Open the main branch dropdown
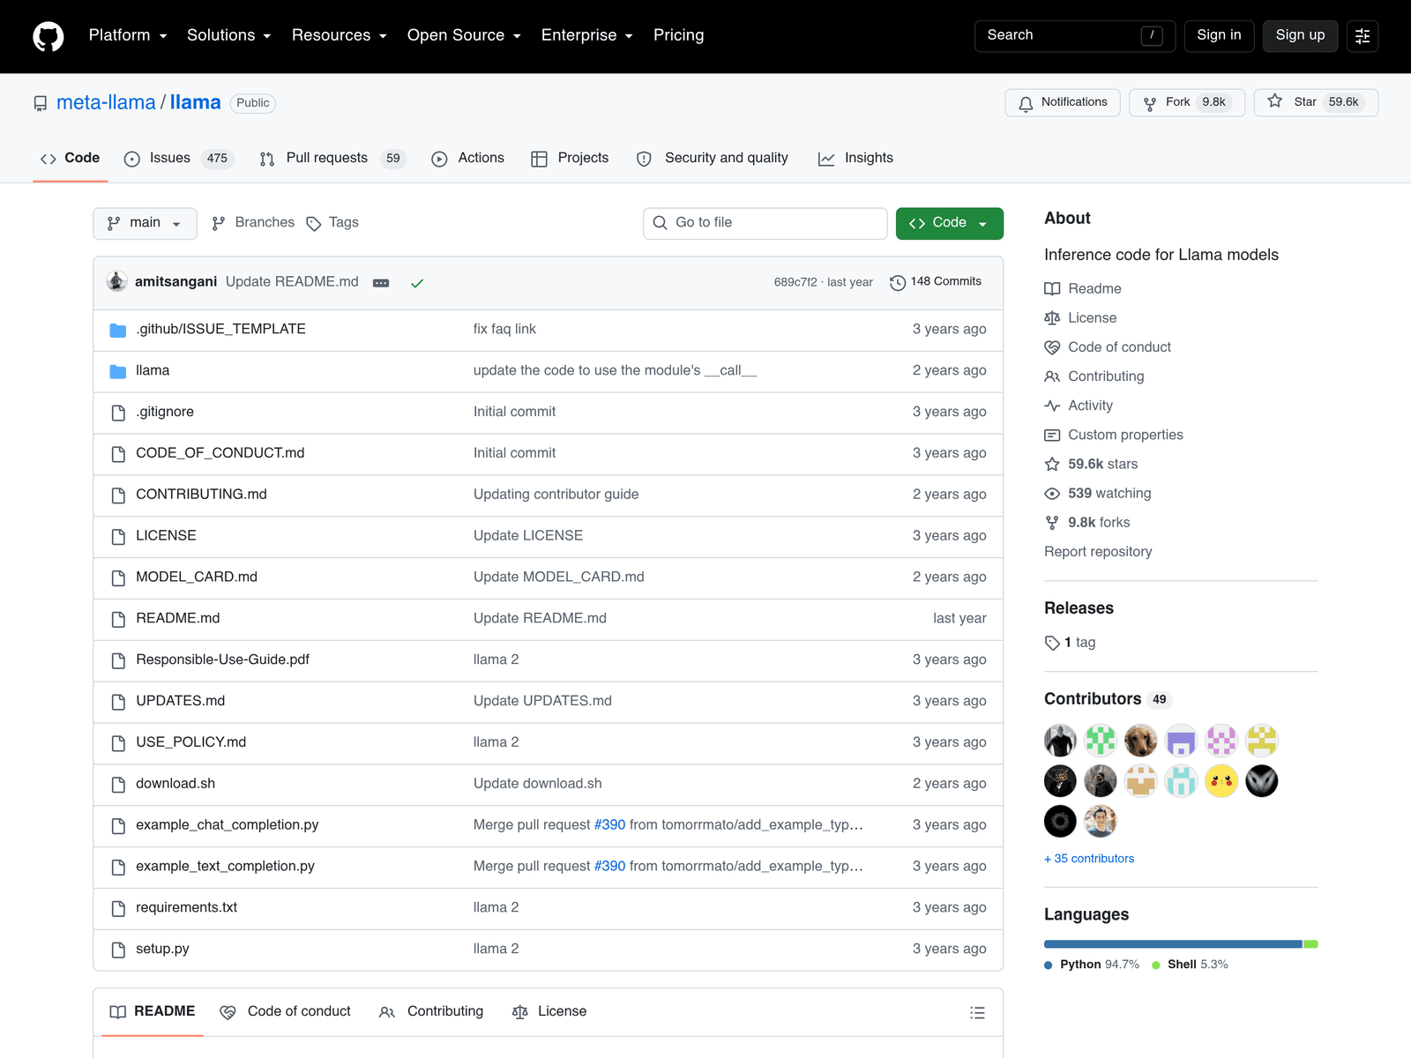The image size is (1411, 1058). pyautogui.click(x=145, y=223)
